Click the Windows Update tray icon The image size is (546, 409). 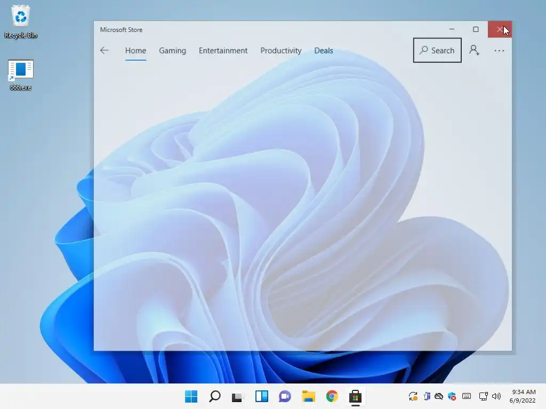(413, 396)
